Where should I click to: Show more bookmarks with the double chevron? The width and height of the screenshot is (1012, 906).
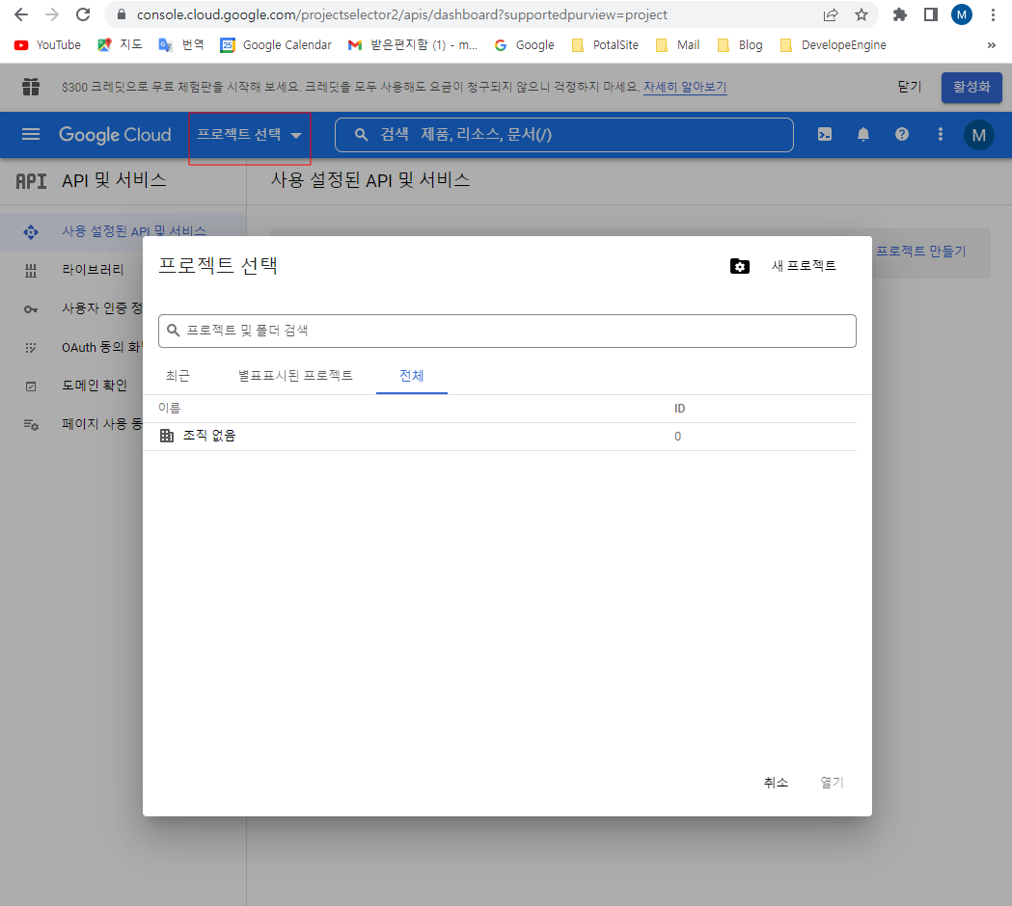(x=992, y=45)
